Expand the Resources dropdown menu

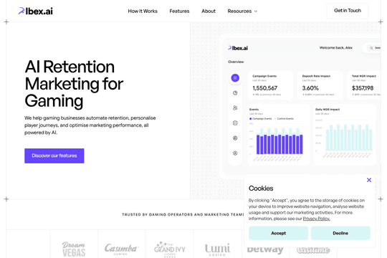coord(242,11)
